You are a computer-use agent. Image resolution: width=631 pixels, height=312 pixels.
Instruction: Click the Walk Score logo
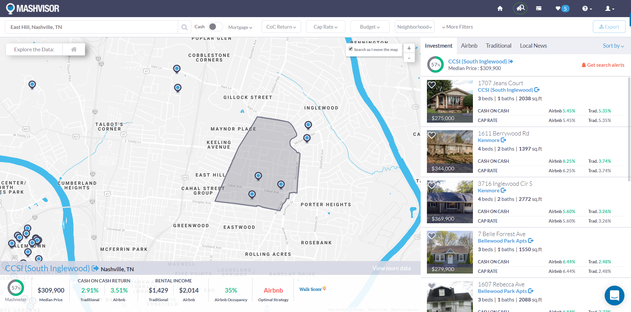pyautogui.click(x=313, y=289)
